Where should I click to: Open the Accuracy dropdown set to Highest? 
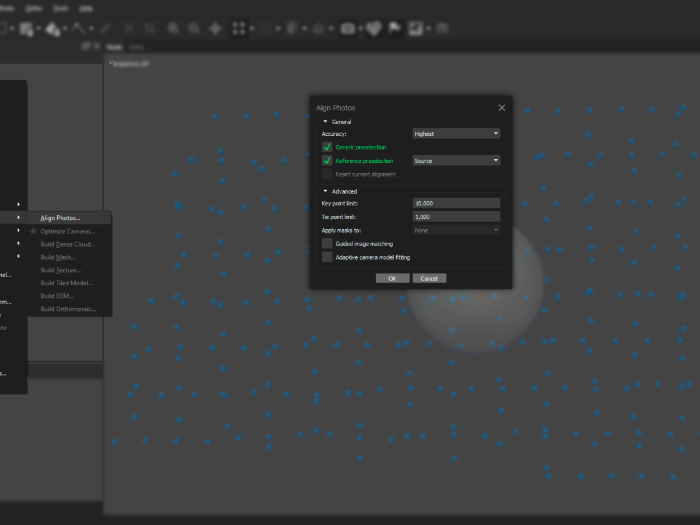(x=456, y=134)
